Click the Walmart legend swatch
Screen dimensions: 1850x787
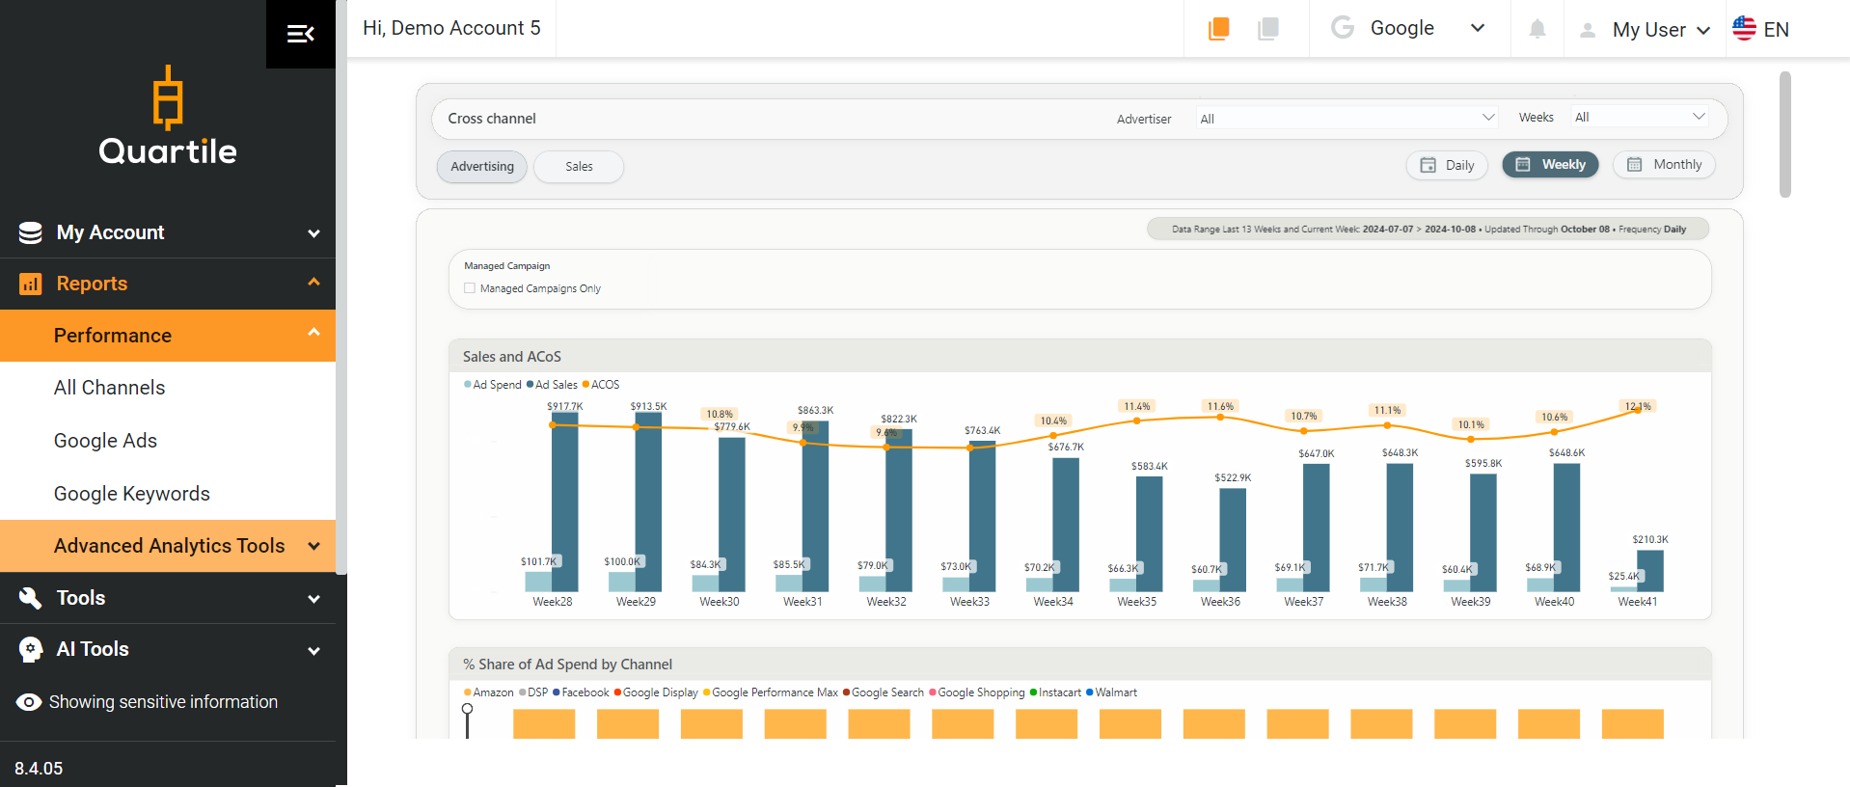click(1090, 692)
